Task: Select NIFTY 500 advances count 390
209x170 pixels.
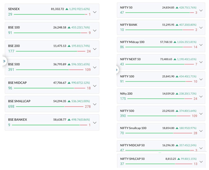Action: click(123, 116)
